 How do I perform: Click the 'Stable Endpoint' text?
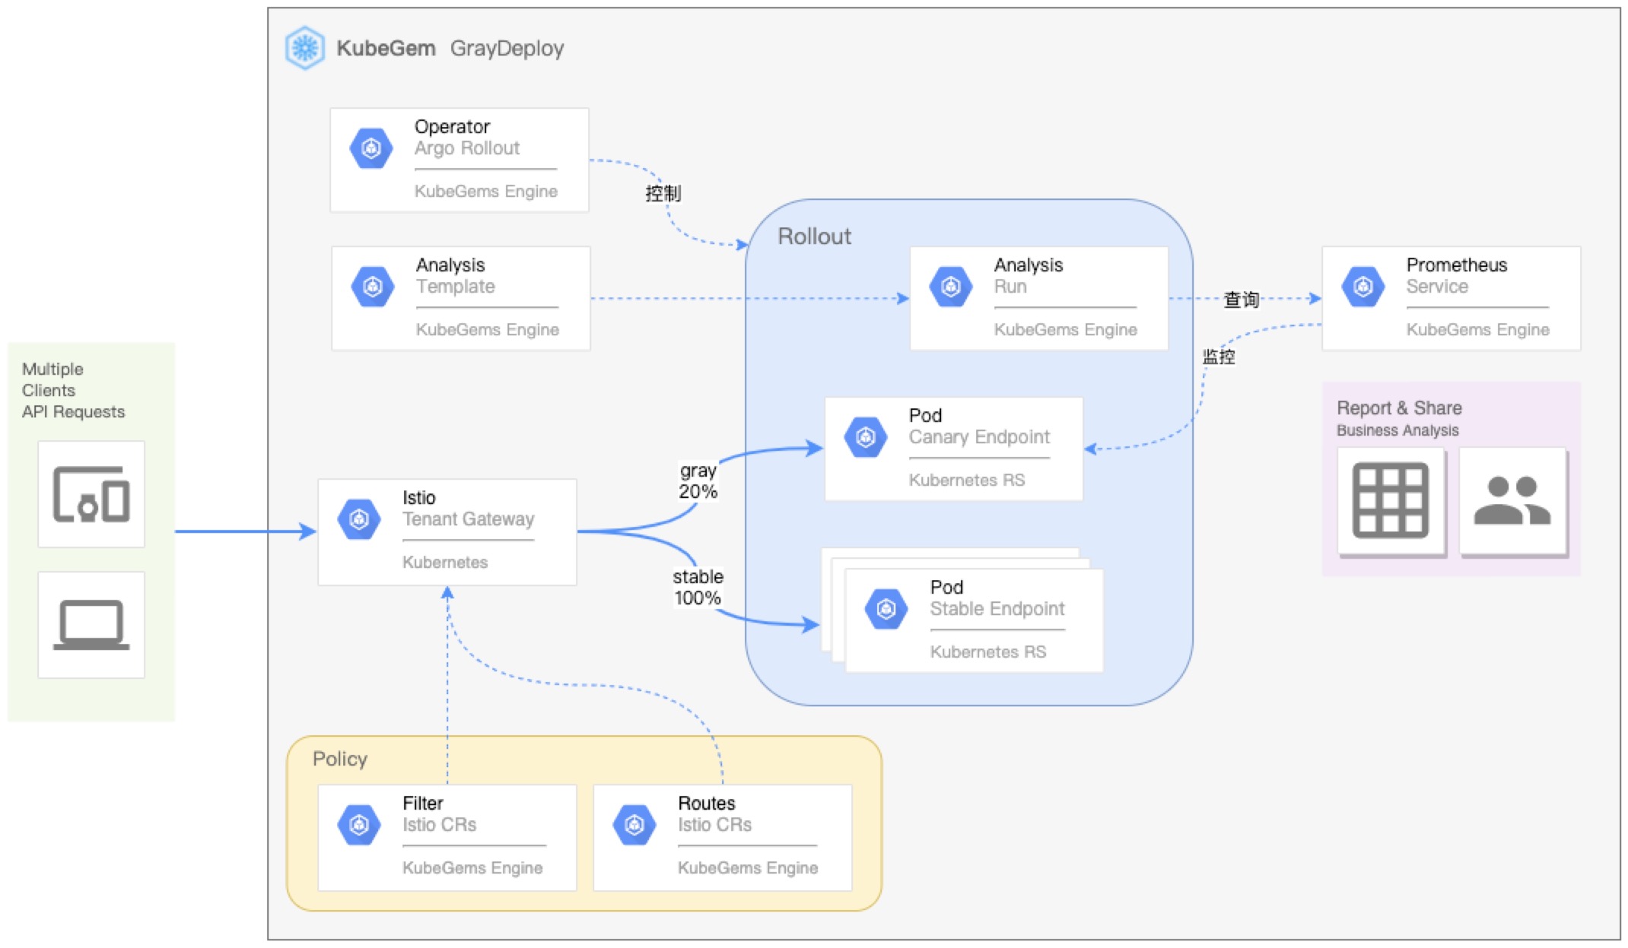(x=997, y=609)
